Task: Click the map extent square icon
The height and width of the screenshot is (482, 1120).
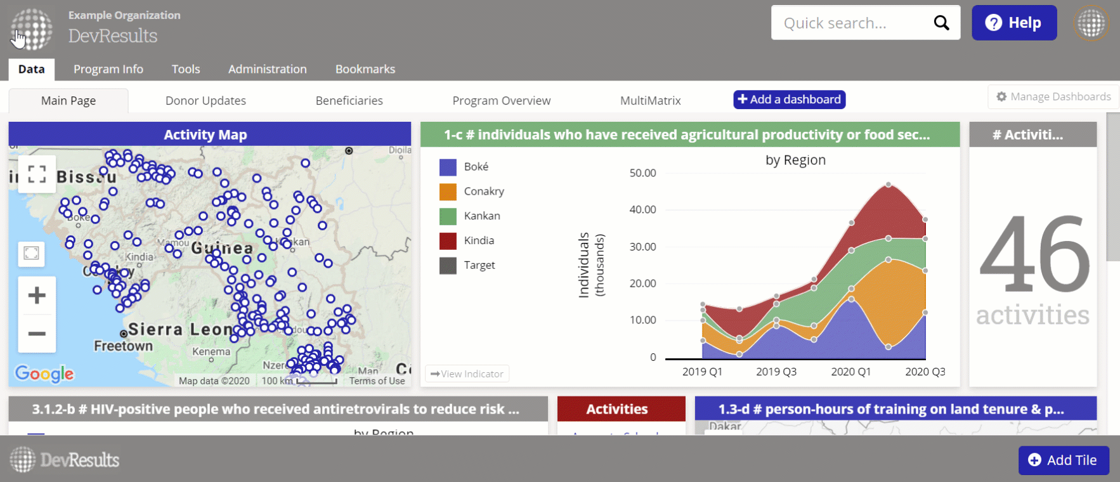Action: pyautogui.click(x=31, y=253)
